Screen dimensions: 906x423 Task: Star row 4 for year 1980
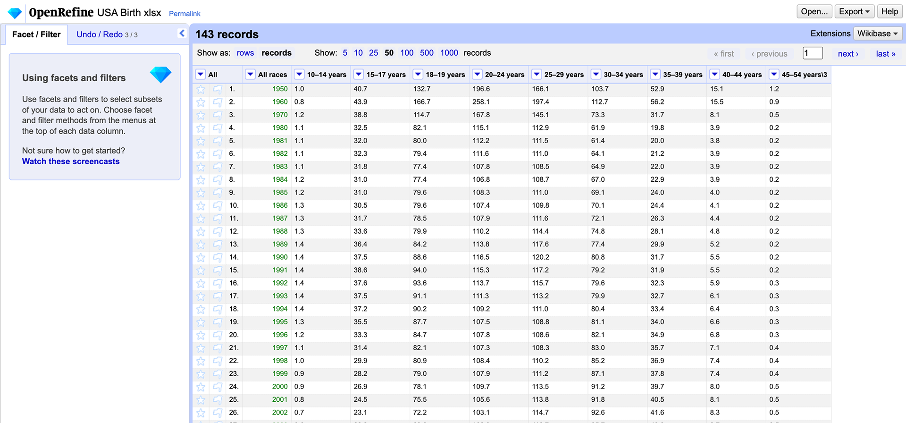click(x=201, y=128)
